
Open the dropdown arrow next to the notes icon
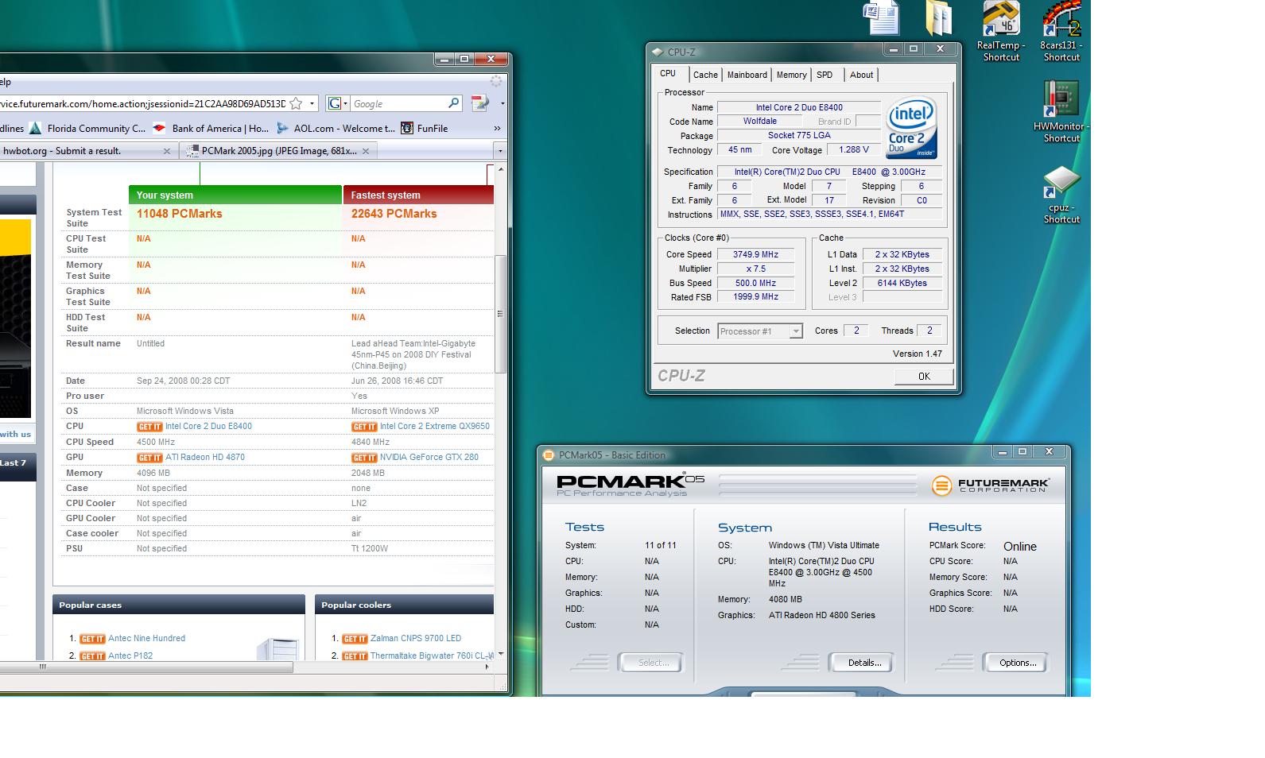(x=502, y=103)
